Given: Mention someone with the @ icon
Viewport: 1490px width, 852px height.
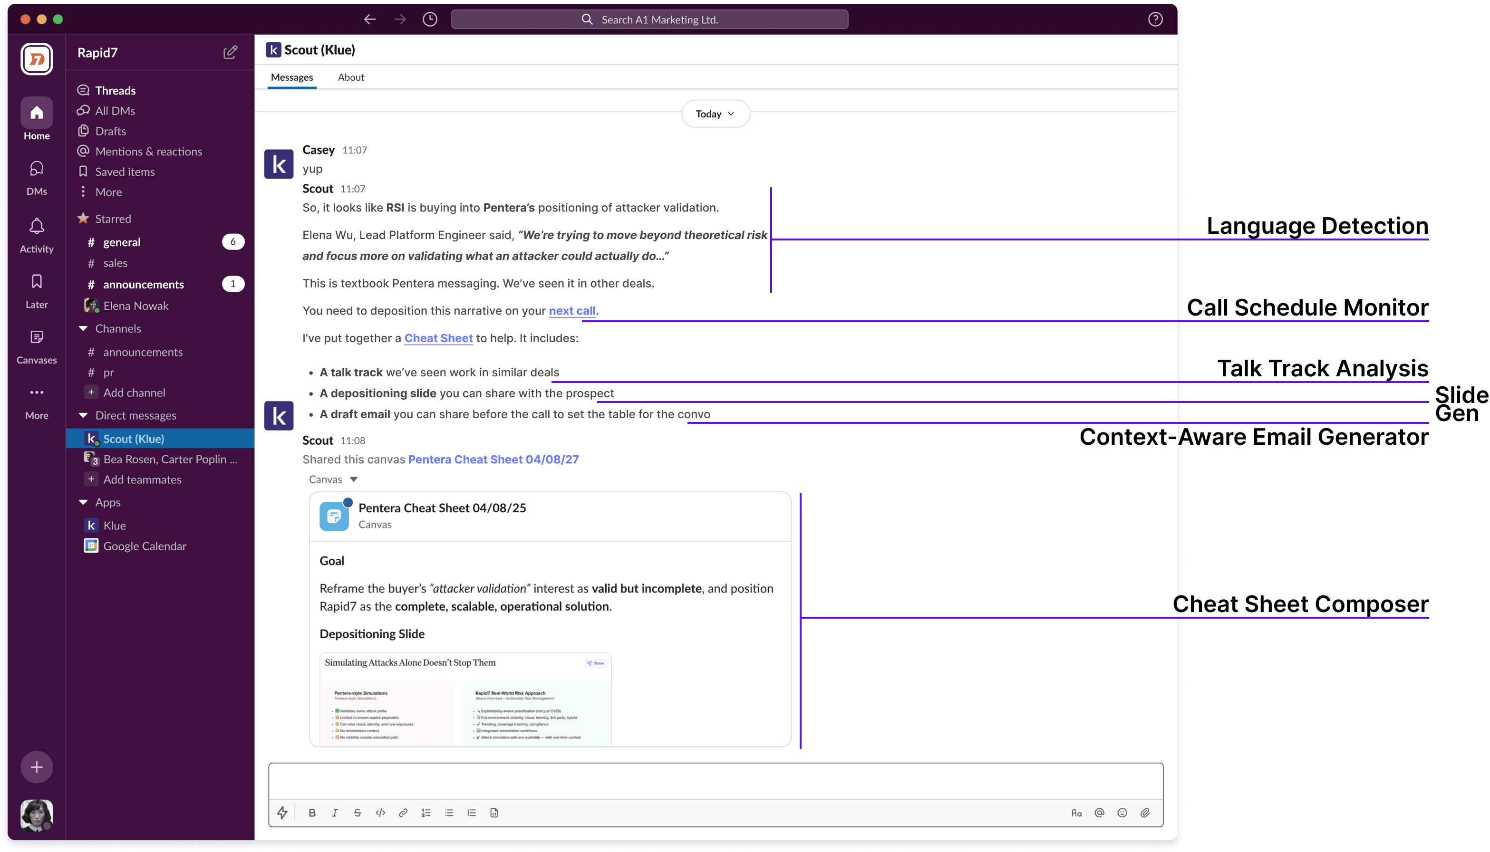Looking at the screenshot, I should [x=1100, y=813].
